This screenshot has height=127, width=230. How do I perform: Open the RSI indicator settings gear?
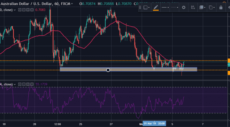pyautogui.click(x=24, y=84)
